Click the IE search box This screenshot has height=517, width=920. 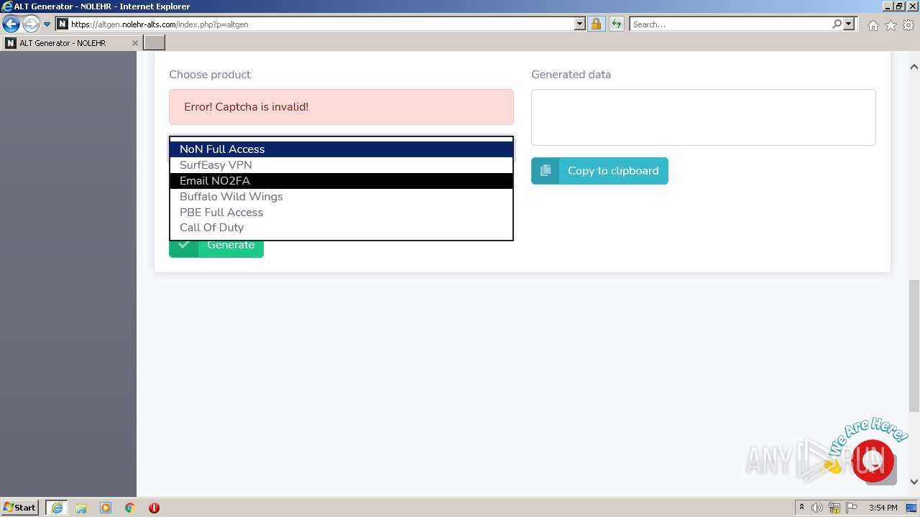(x=730, y=24)
